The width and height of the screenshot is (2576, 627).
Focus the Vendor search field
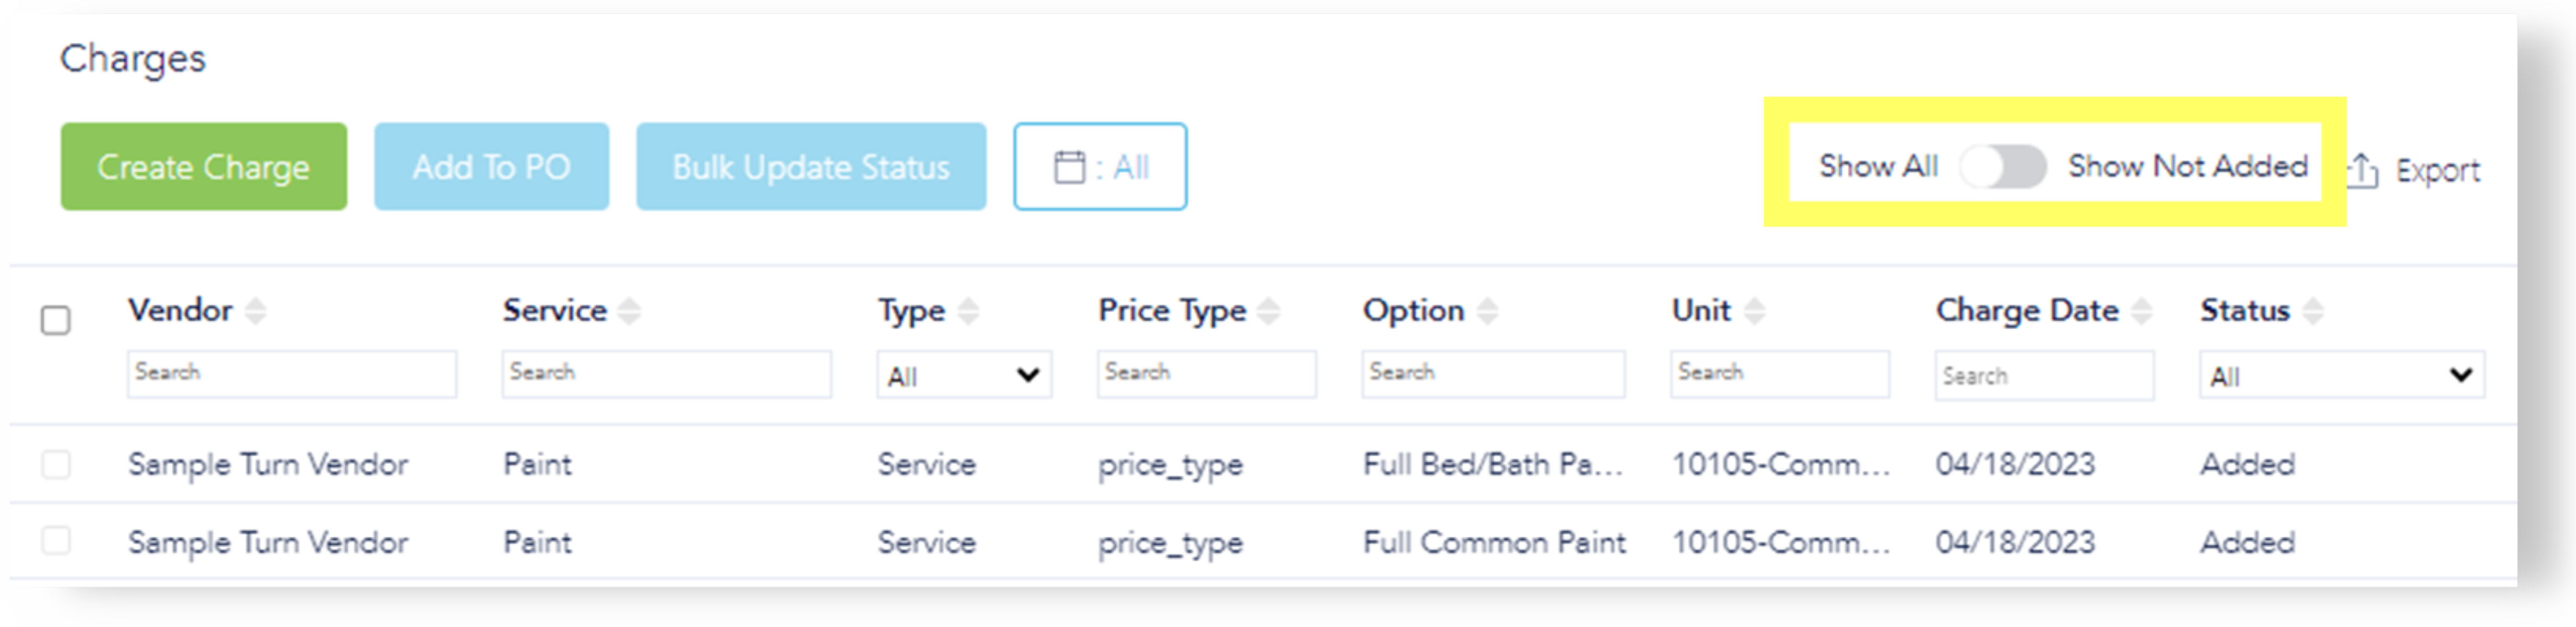coord(291,373)
